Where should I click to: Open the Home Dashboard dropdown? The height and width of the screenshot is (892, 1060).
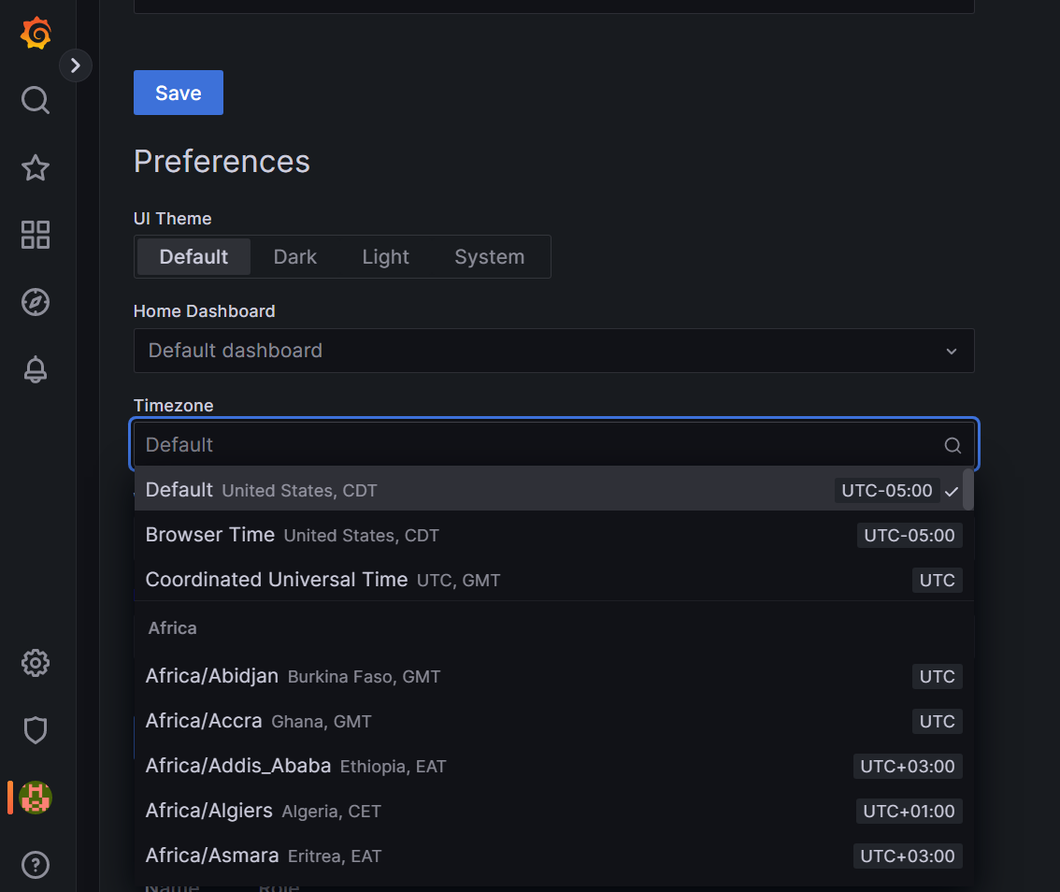coord(554,351)
